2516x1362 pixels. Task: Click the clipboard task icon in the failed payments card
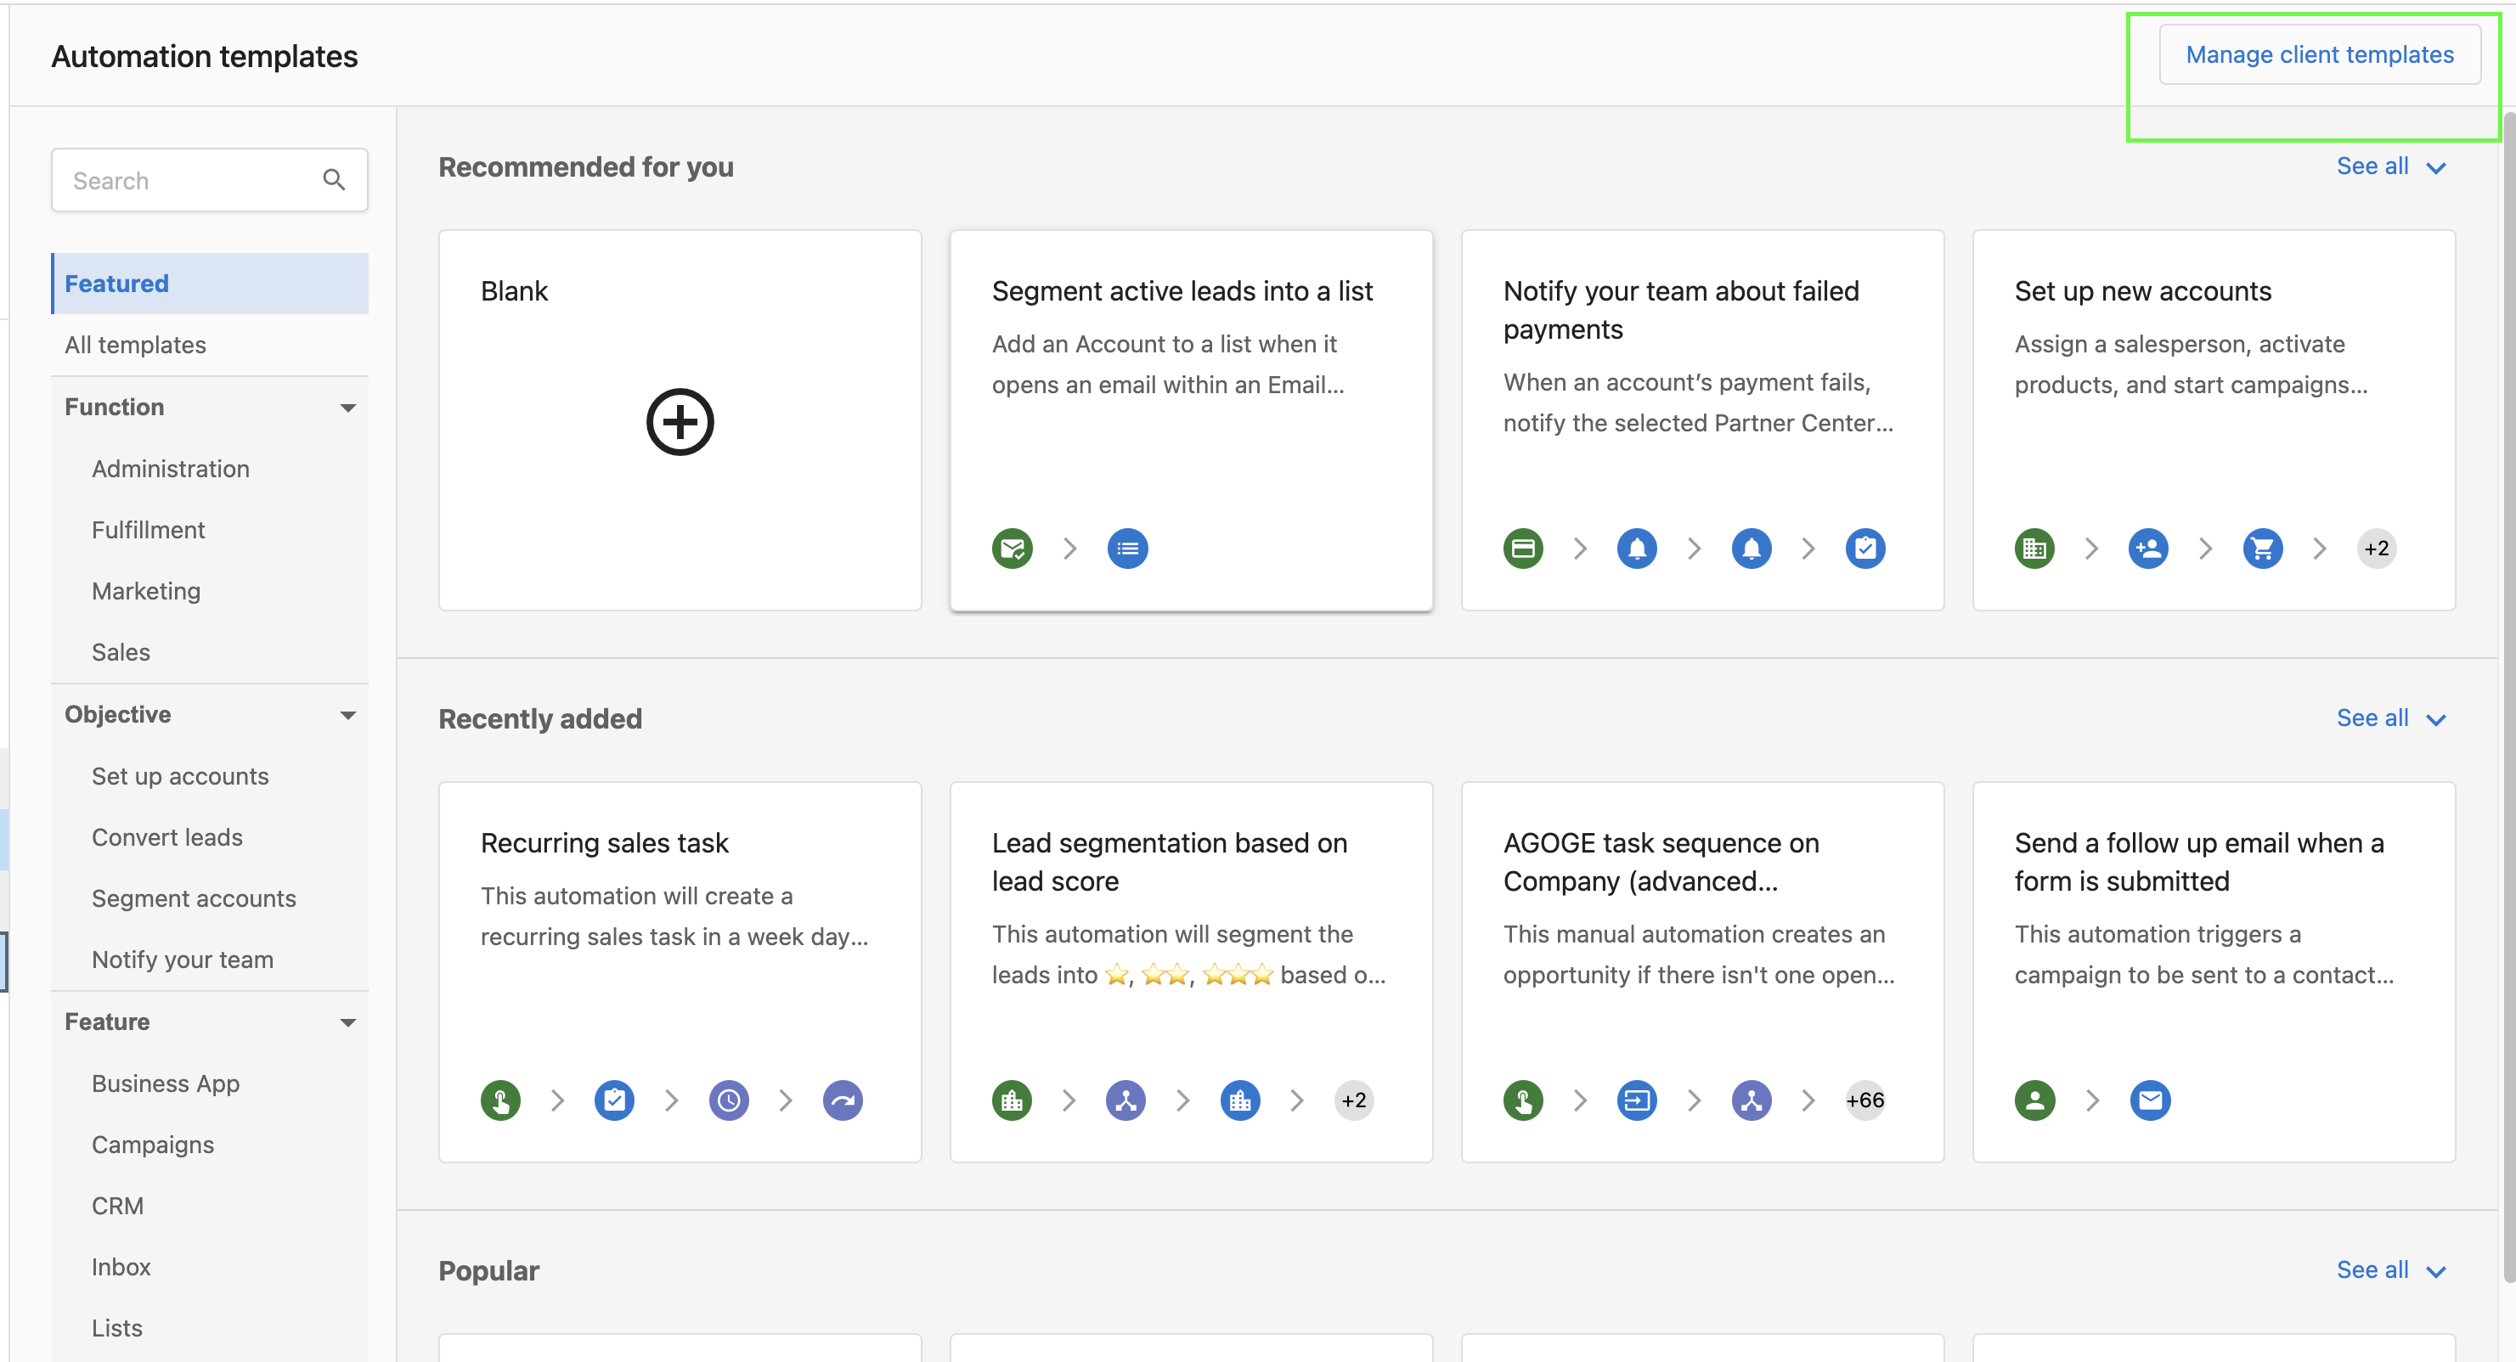click(x=1865, y=548)
